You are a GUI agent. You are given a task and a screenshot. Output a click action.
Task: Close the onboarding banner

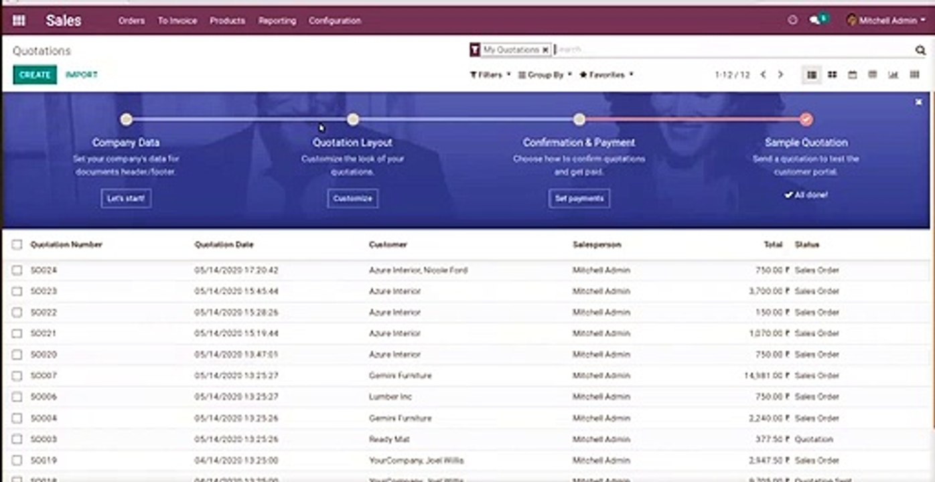[918, 102]
